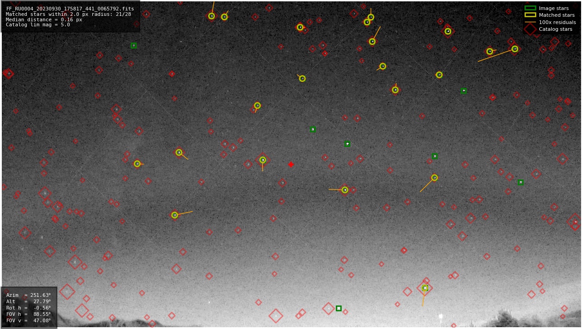Select the 'Azim = 251.63°' value
The width and height of the screenshot is (582, 329).
(29, 295)
